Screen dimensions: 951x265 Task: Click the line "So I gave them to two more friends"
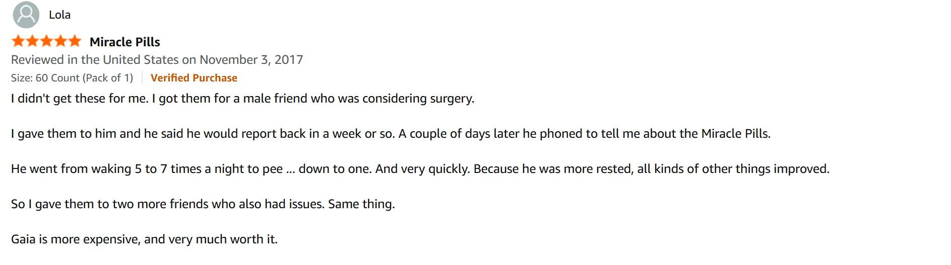(x=203, y=204)
